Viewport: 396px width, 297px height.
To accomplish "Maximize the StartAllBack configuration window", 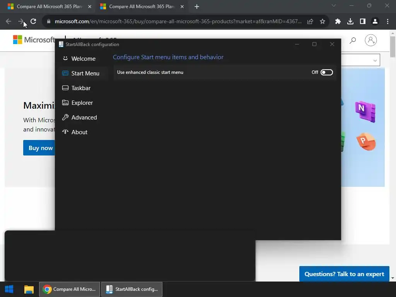I will 314,44.
